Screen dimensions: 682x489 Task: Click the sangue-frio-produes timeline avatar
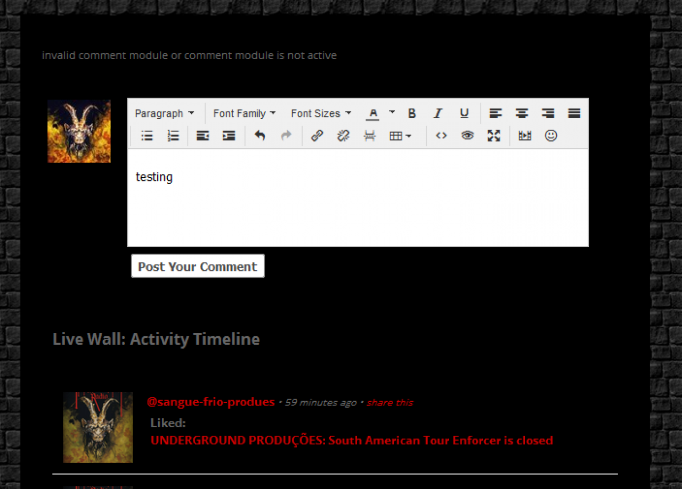tap(98, 427)
